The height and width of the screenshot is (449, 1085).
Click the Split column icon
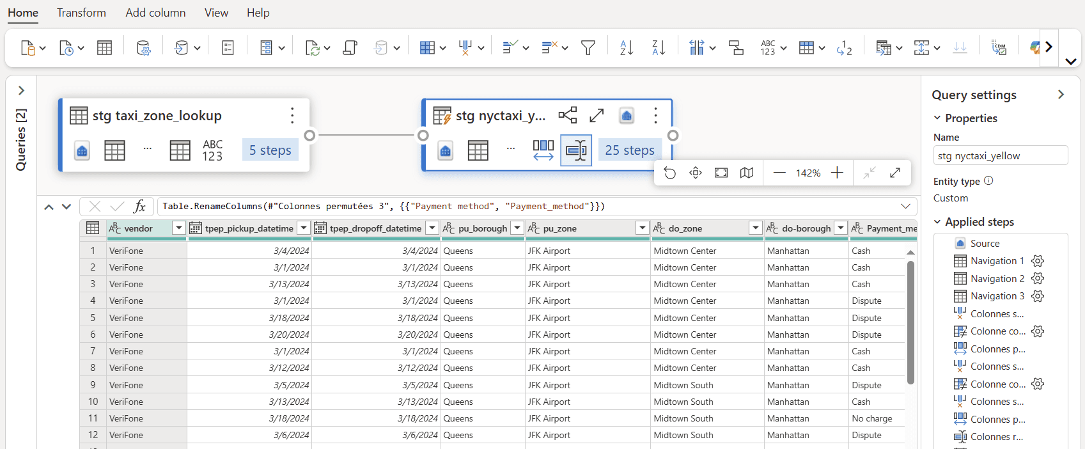696,47
